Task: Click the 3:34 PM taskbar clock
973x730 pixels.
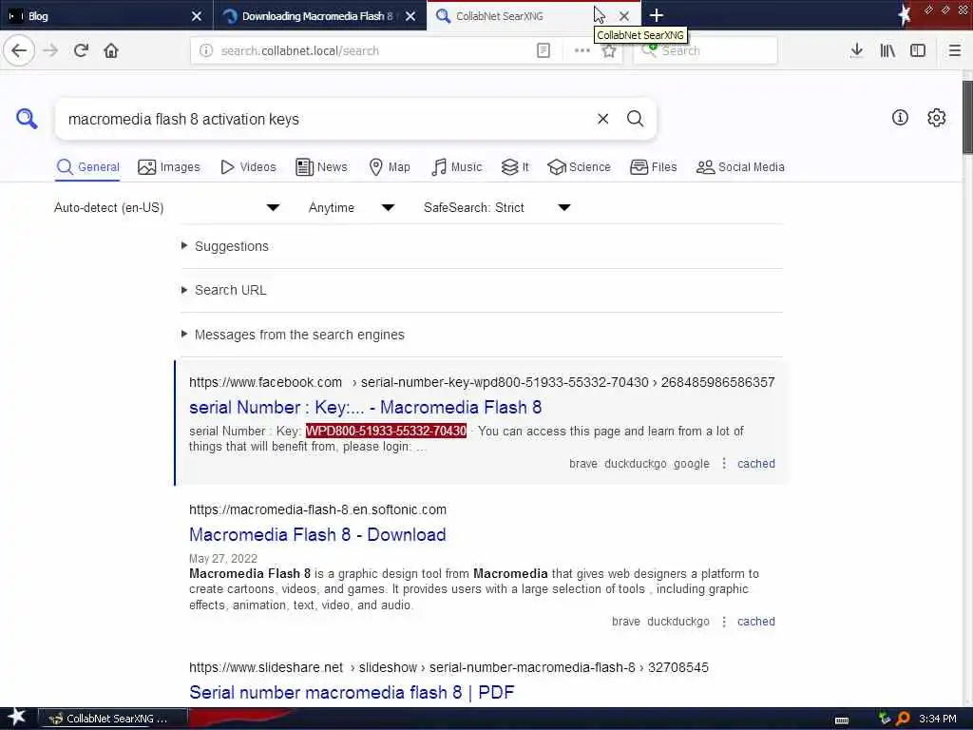Action: (x=937, y=719)
